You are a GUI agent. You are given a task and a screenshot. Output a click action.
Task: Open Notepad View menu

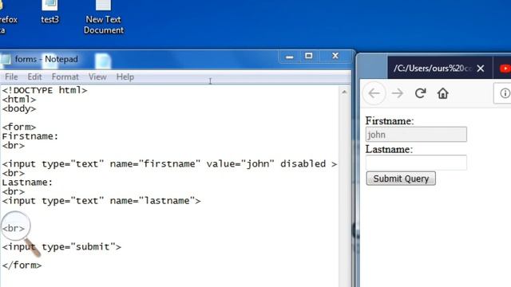(x=97, y=77)
